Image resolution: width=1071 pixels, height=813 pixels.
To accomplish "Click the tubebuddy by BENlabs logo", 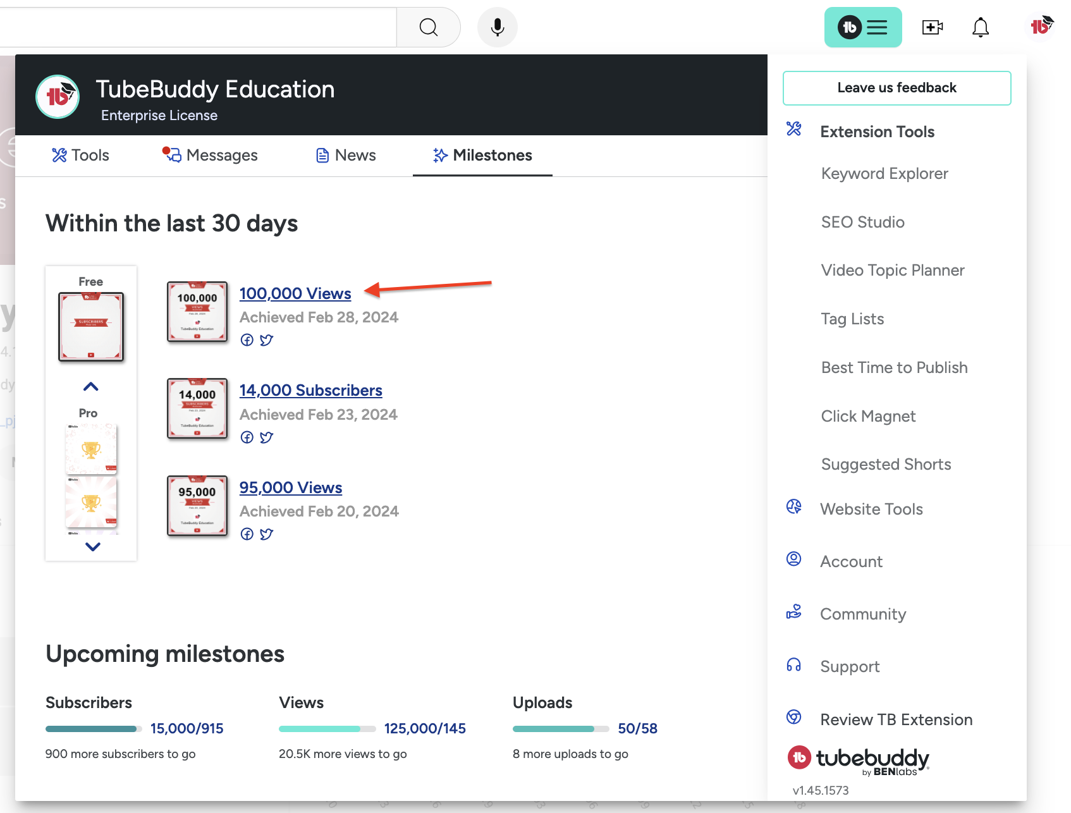I will (x=859, y=761).
